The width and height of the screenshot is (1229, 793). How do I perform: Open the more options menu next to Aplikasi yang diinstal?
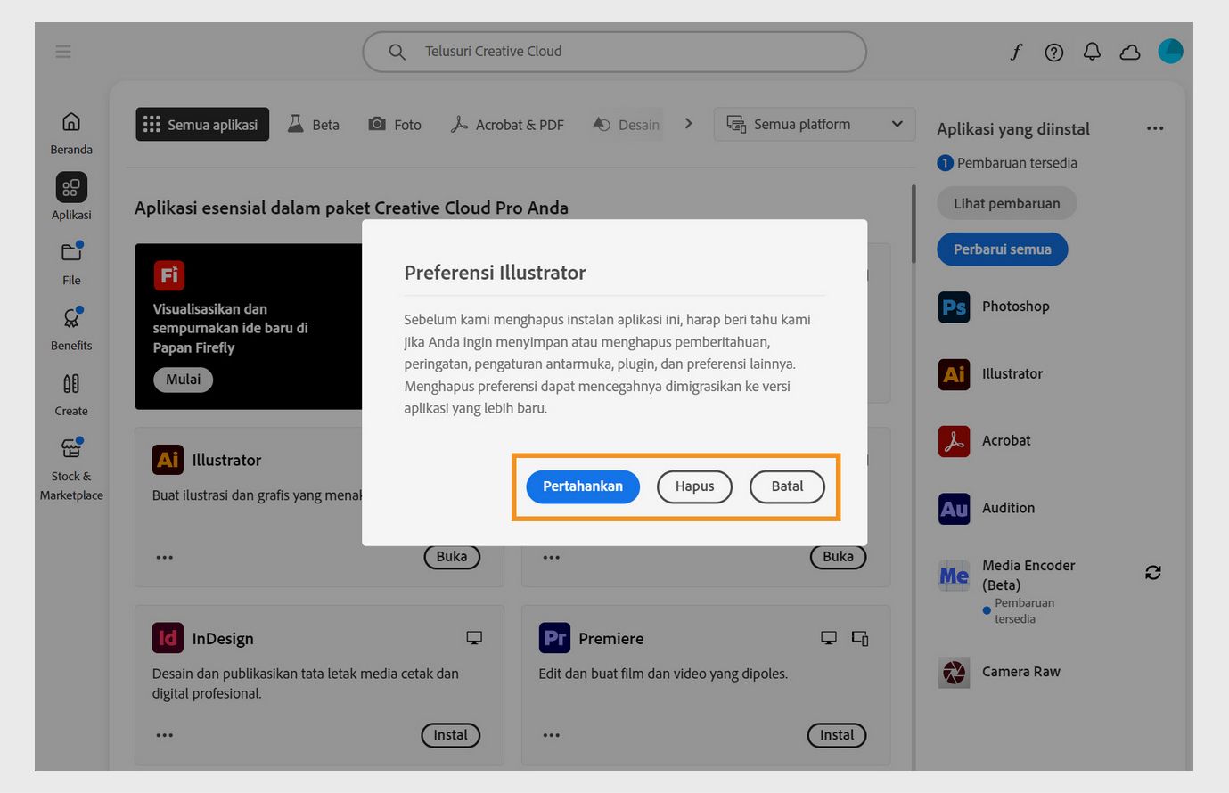(1155, 128)
